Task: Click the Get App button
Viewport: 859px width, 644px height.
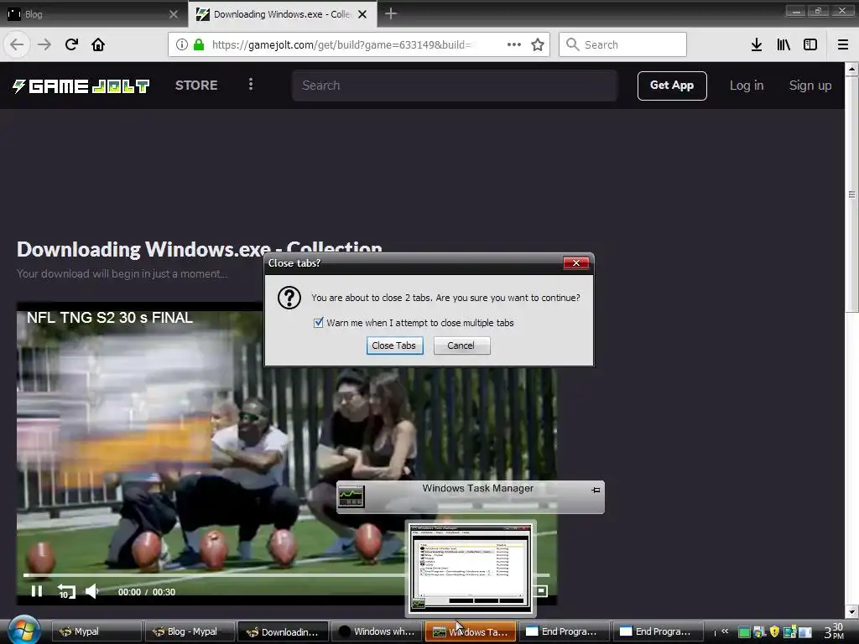Action: [672, 86]
